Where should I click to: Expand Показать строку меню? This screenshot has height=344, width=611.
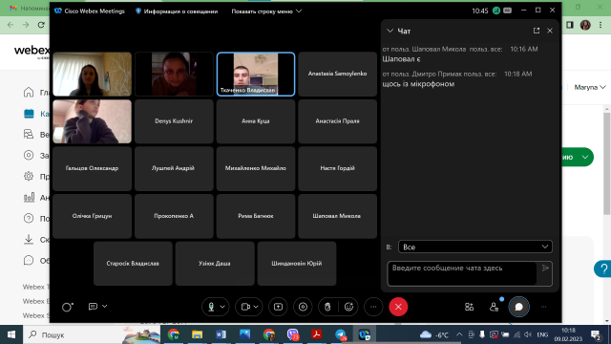(x=266, y=11)
